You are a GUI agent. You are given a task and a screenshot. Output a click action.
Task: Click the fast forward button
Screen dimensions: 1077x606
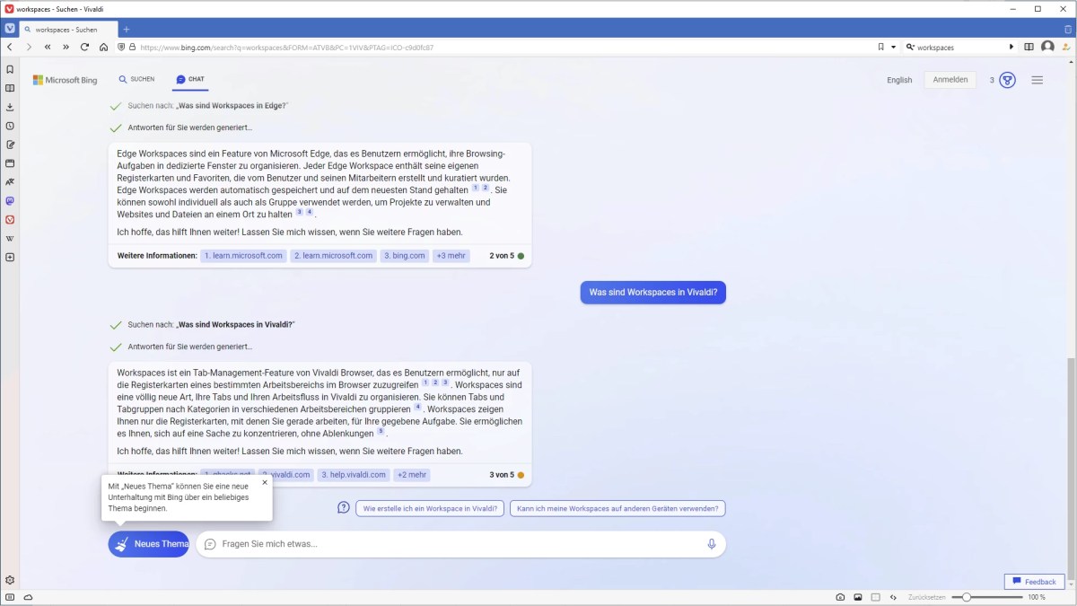[66, 47]
